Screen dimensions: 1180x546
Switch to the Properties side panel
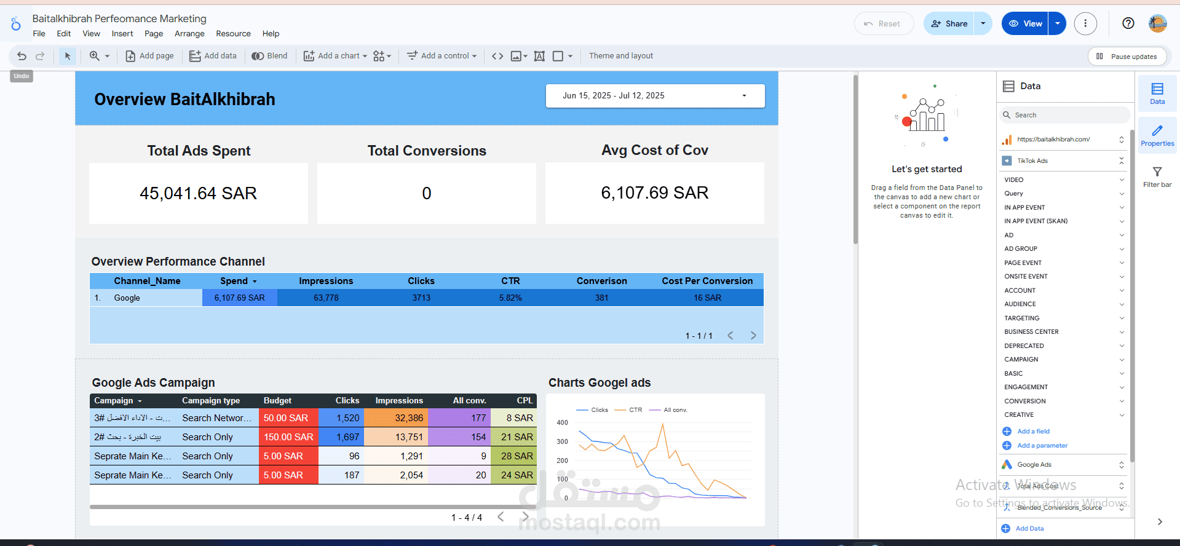coord(1157,136)
